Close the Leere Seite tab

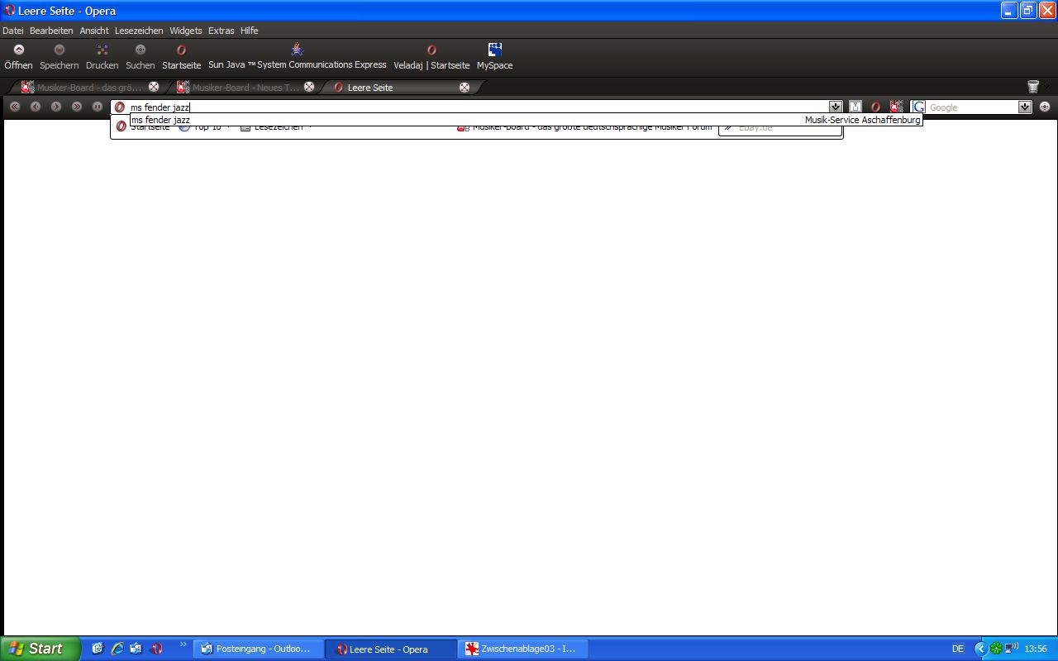465,87
